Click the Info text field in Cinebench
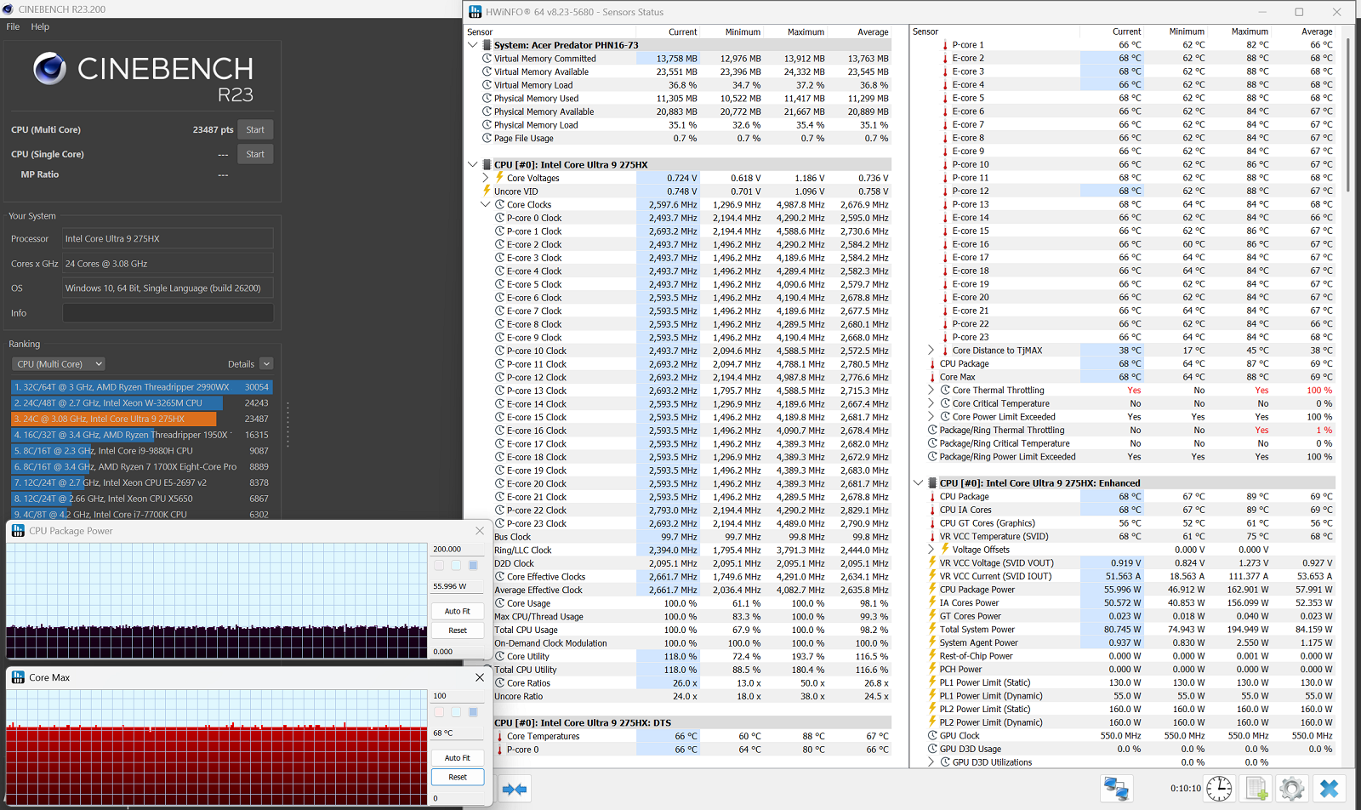 [168, 313]
